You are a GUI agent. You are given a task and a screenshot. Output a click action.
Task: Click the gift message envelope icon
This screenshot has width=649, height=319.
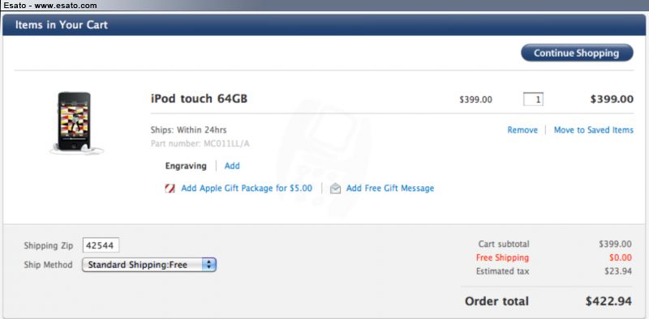[x=335, y=189]
